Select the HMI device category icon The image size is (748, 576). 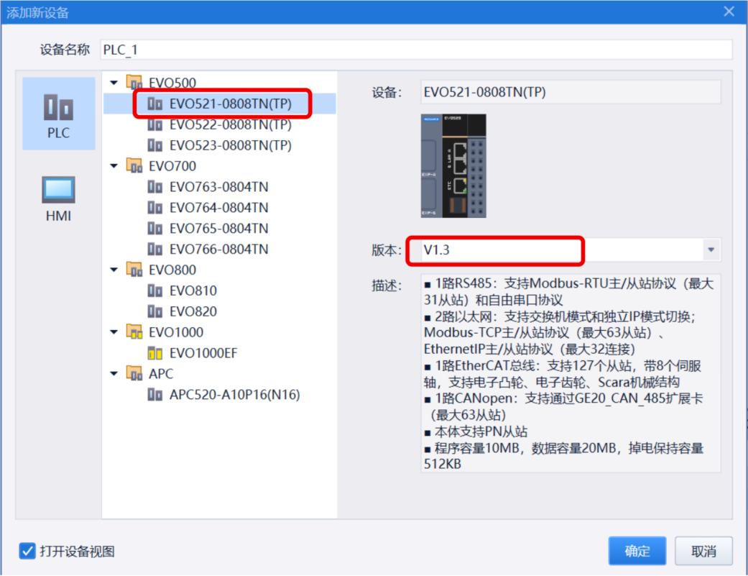click(58, 197)
